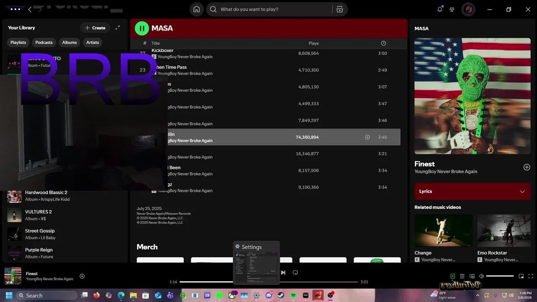This screenshot has width=537, height=302.
Task: Open YoungBoy Never Broke Again artist link in sidebar
Action: tap(446, 172)
